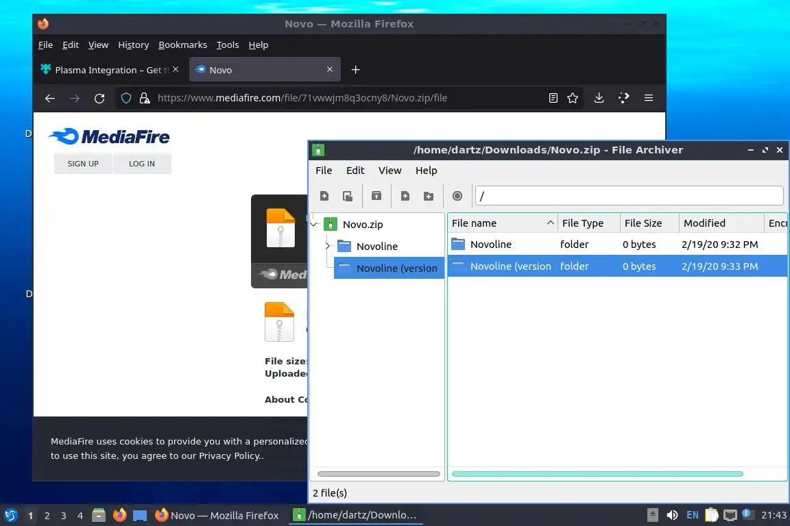The width and height of the screenshot is (790, 526).
Task: Click the Plasma Integration extension icon
Action: point(624,98)
